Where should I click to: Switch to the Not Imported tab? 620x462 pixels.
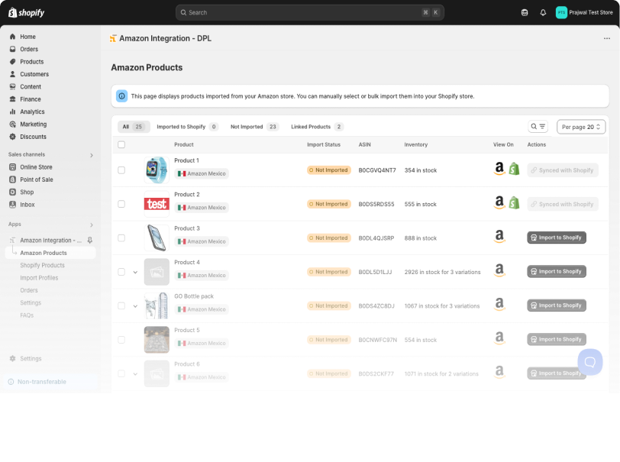tap(253, 127)
